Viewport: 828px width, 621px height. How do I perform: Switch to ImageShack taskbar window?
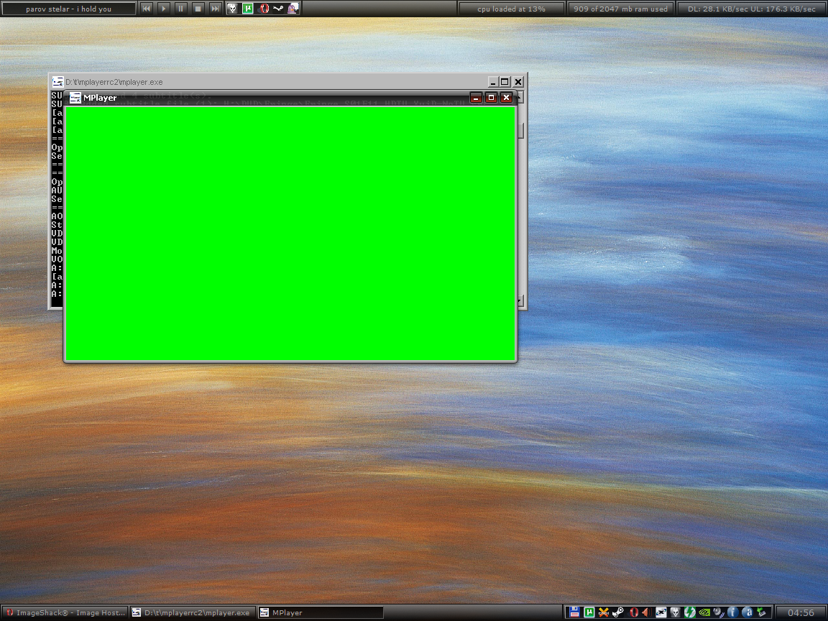tap(65, 612)
